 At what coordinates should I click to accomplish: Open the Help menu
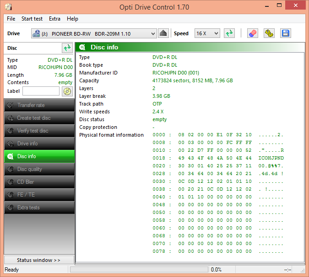pos(72,19)
